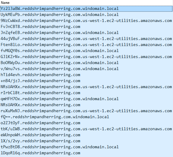The width and height of the screenshot is (173, 157).
Task: Choose the tPwzBtD8 windomain.local row
Action: click(x=86, y=147)
